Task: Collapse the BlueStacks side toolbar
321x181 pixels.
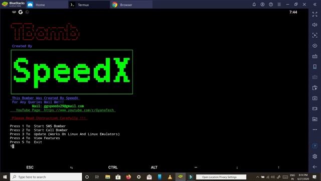Action: point(315,5)
